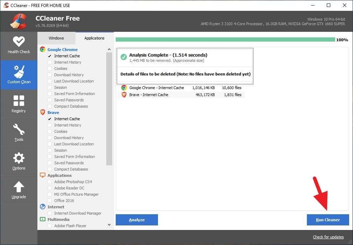Image resolution: width=353 pixels, height=245 pixels.
Task: Click the Brave browser icon
Action: pos(43,112)
